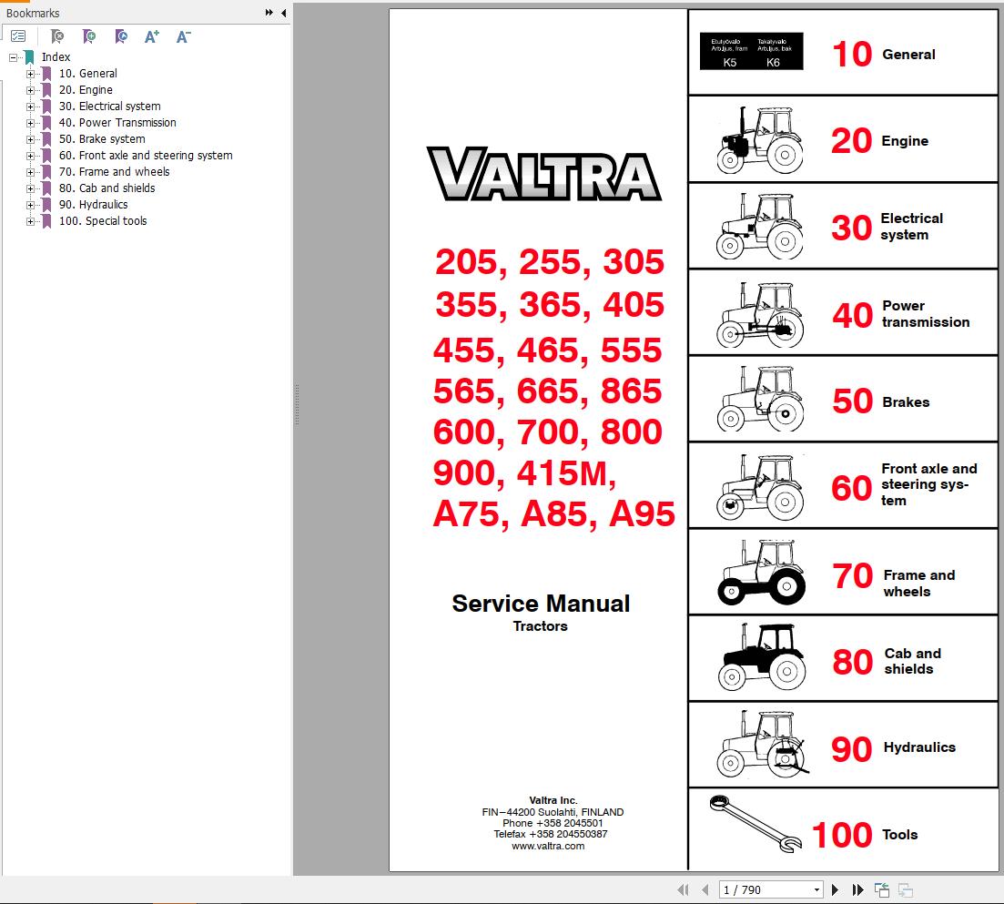Jump to the last page arrow
Viewport: 1004px width, 904px height.
[858, 889]
